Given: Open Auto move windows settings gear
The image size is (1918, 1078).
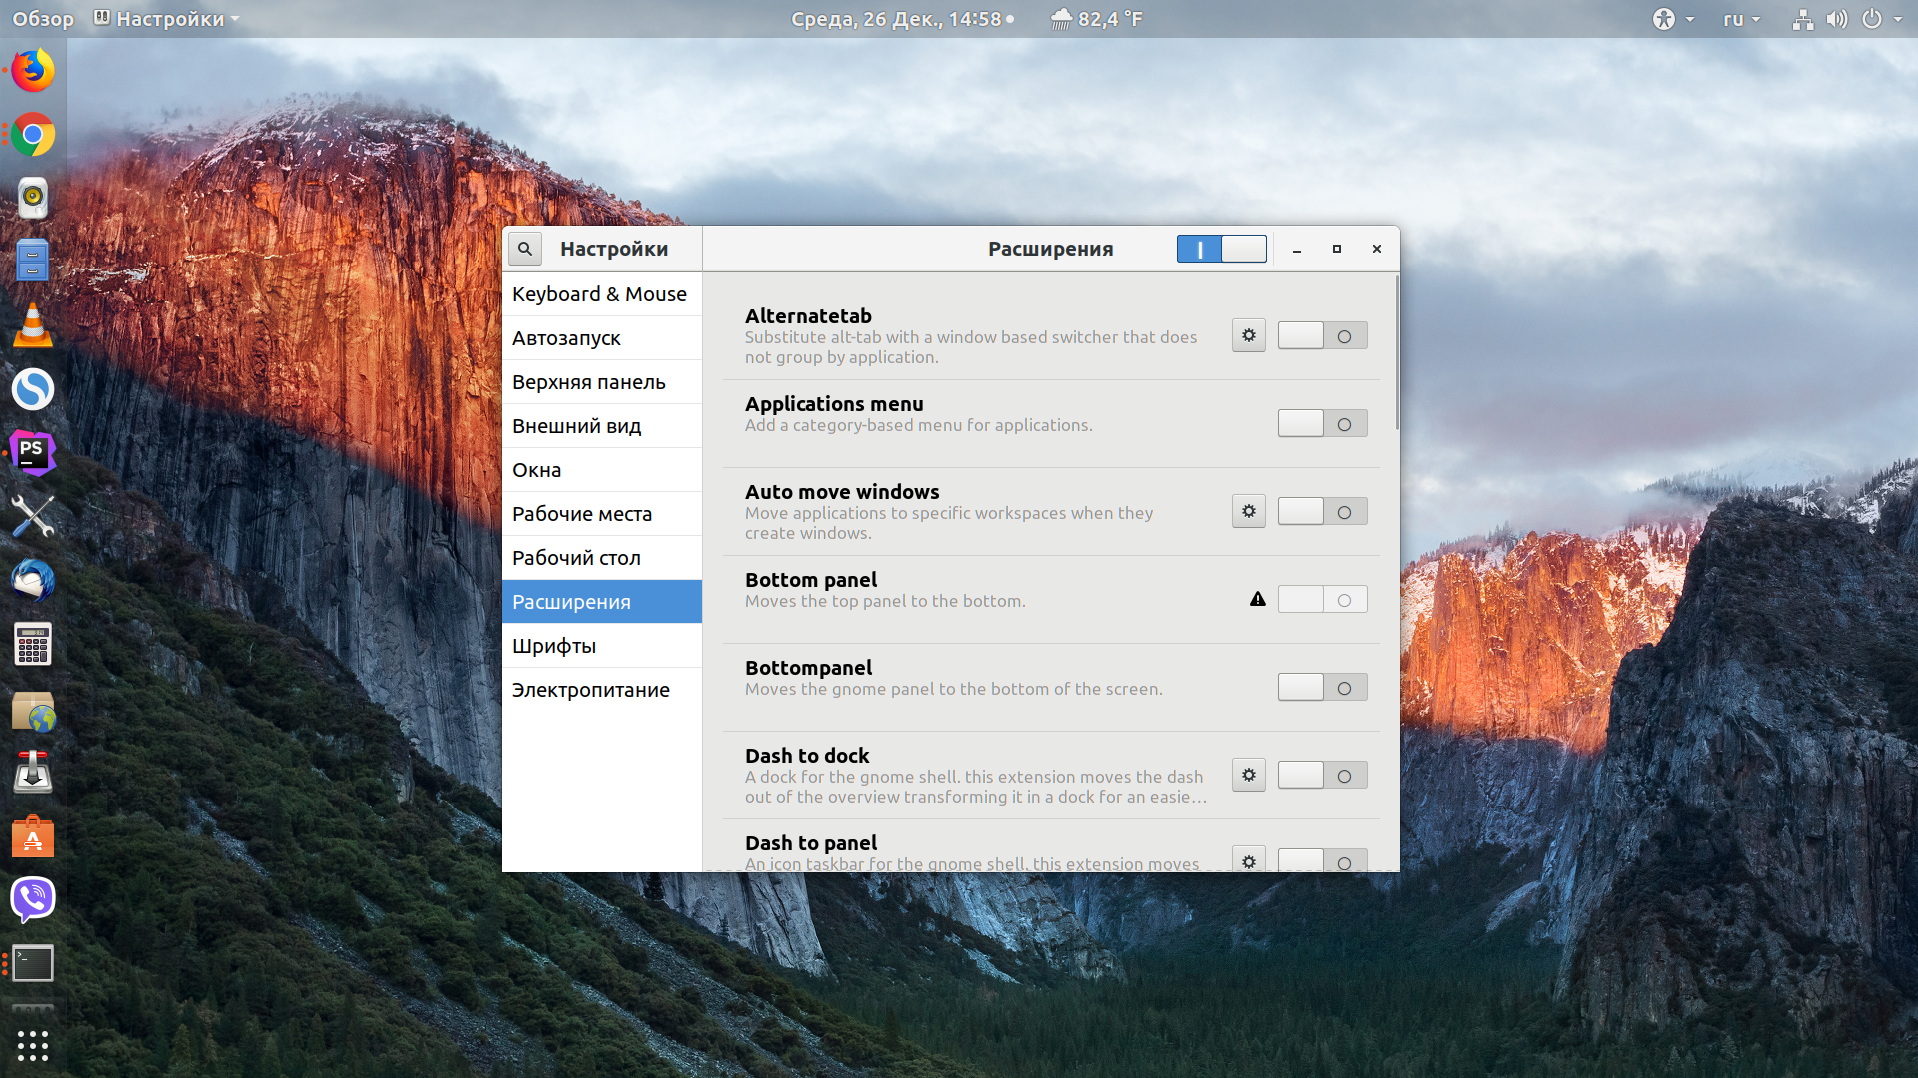Looking at the screenshot, I should [1248, 511].
